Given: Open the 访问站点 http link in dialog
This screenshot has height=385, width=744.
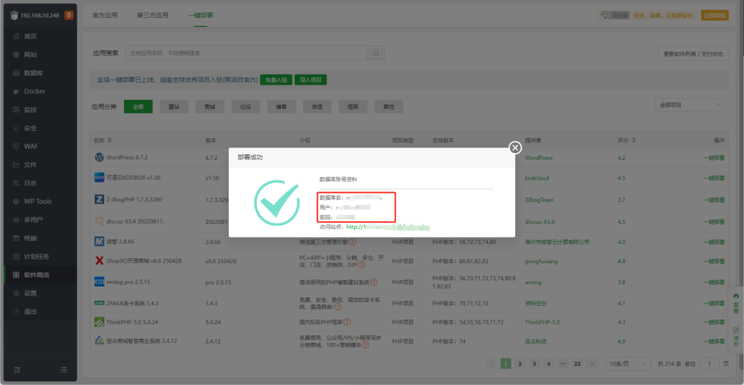Looking at the screenshot, I should point(388,227).
